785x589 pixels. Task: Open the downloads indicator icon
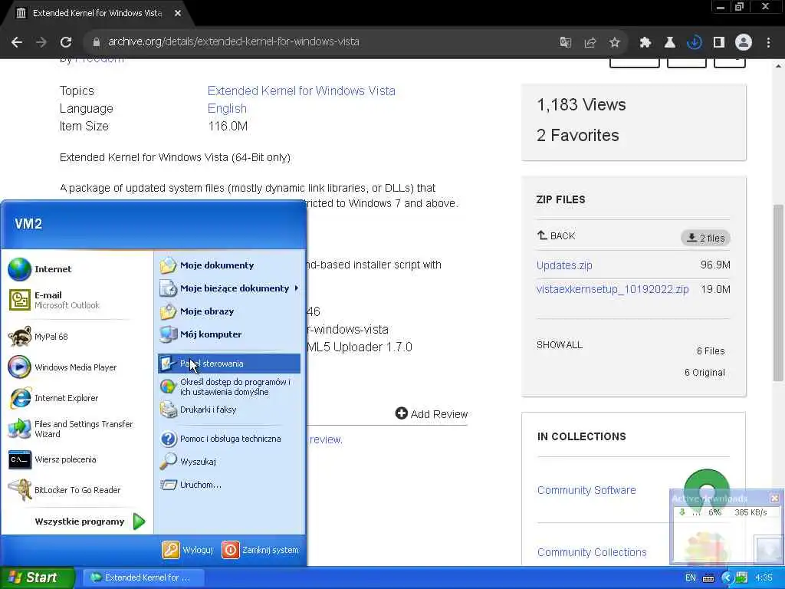pyautogui.click(x=694, y=42)
